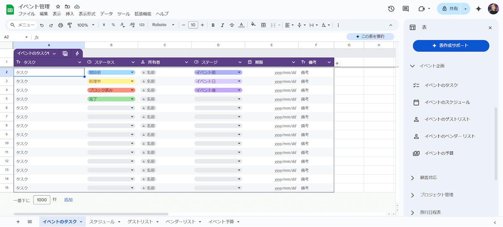Open text rotation dropdown
The image size is (503, 227).
tap(325, 25)
